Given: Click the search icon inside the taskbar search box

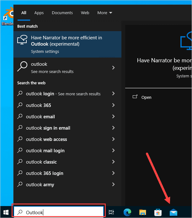Looking at the screenshot, I should click(x=20, y=212).
